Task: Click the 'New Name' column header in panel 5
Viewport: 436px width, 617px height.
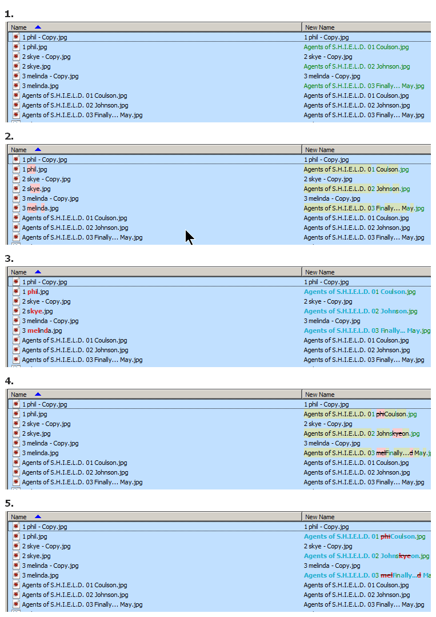Action: tap(366, 517)
